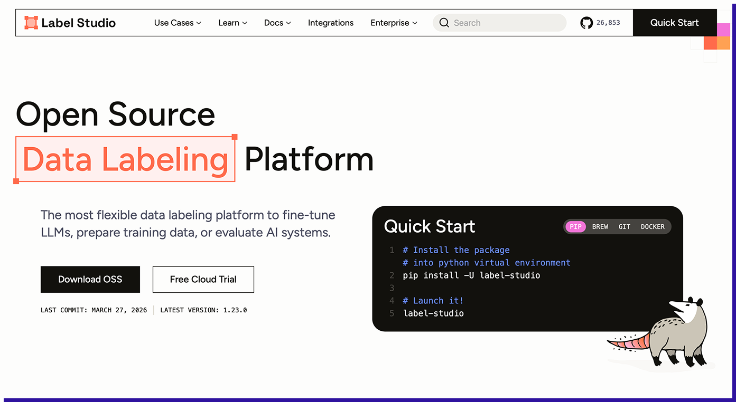Open the GitHub repository icon
Screen dimensions: 736x402
tap(586, 23)
